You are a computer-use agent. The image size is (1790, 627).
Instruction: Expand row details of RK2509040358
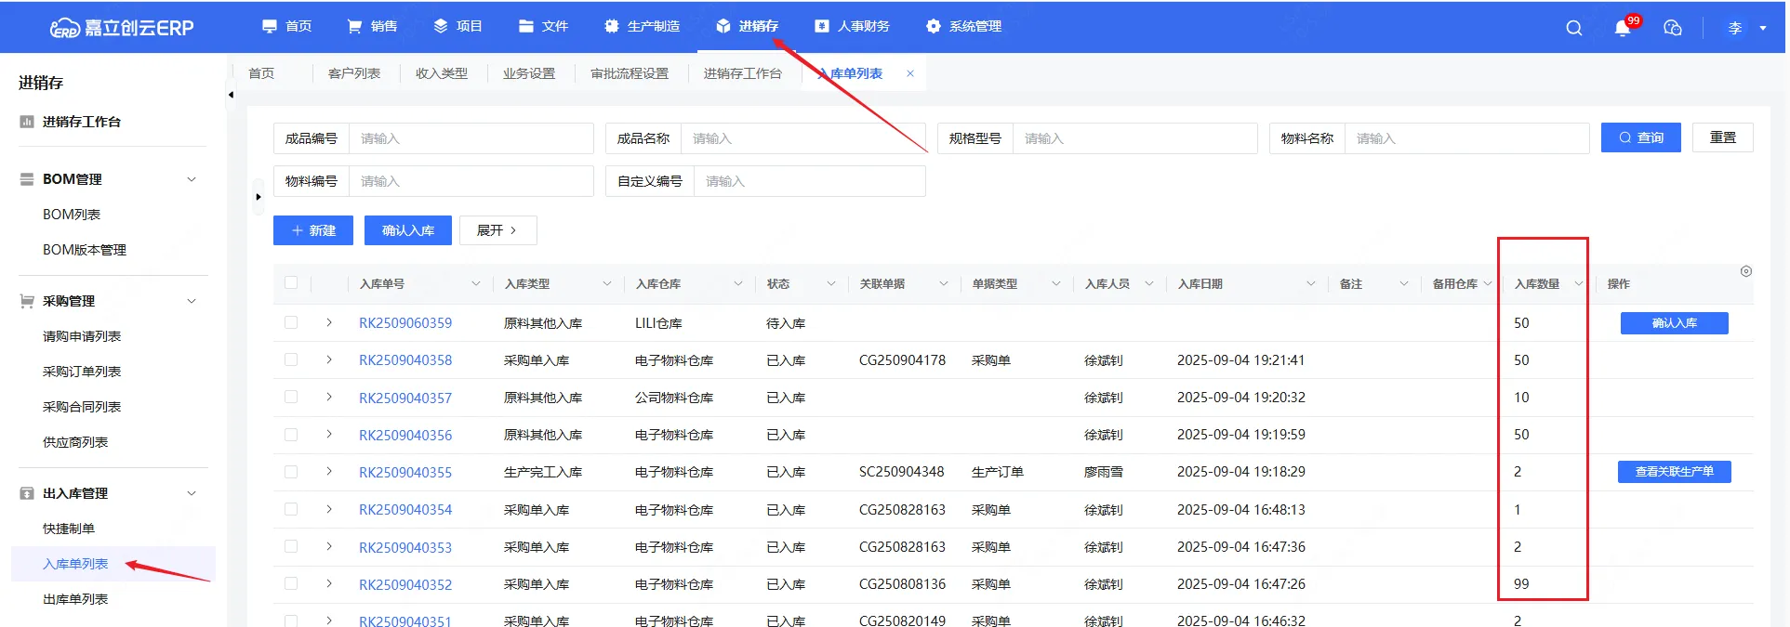(329, 359)
